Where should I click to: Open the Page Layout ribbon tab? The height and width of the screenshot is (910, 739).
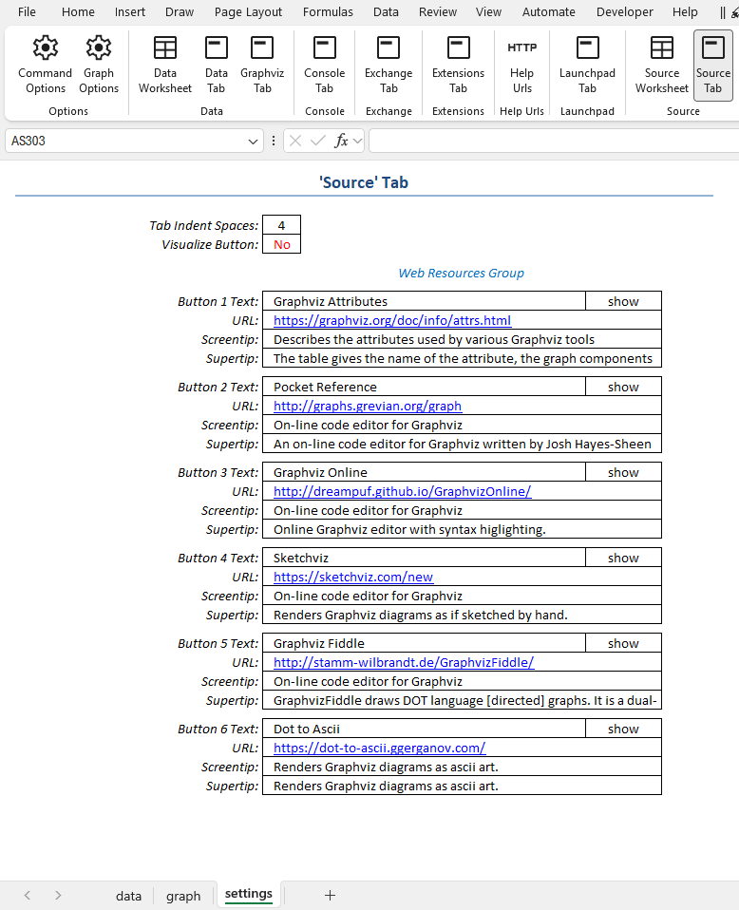pyautogui.click(x=248, y=11)
